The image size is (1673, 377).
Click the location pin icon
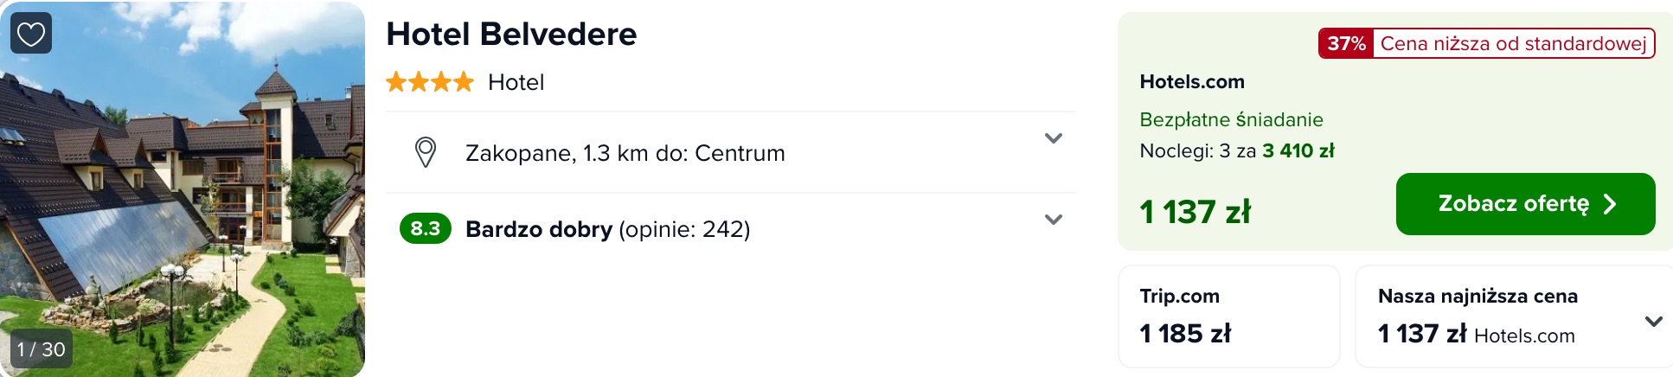(x=426, y=152)
